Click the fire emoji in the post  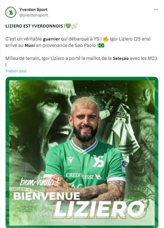106,39
